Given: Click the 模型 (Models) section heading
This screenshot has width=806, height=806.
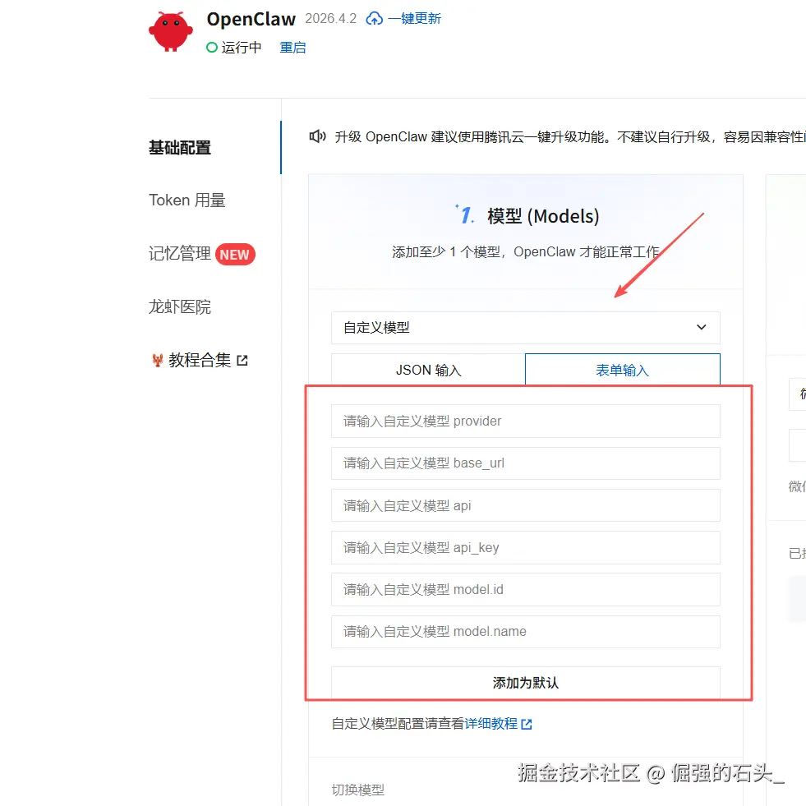Looking at the screenshot, I should click(543, 216).
